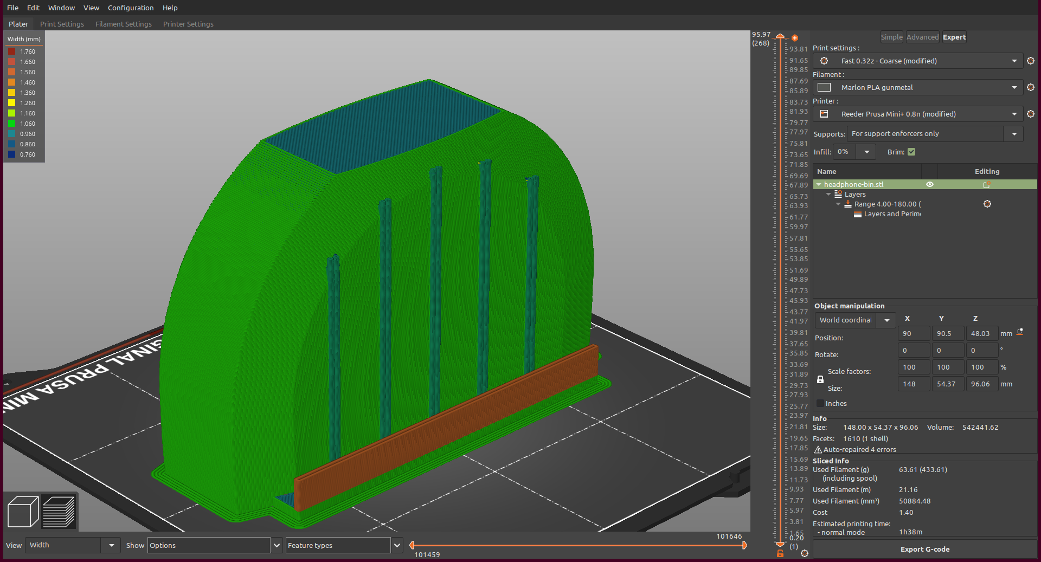
Task: Enable the Inches checkbox
Action: [820, 403]
